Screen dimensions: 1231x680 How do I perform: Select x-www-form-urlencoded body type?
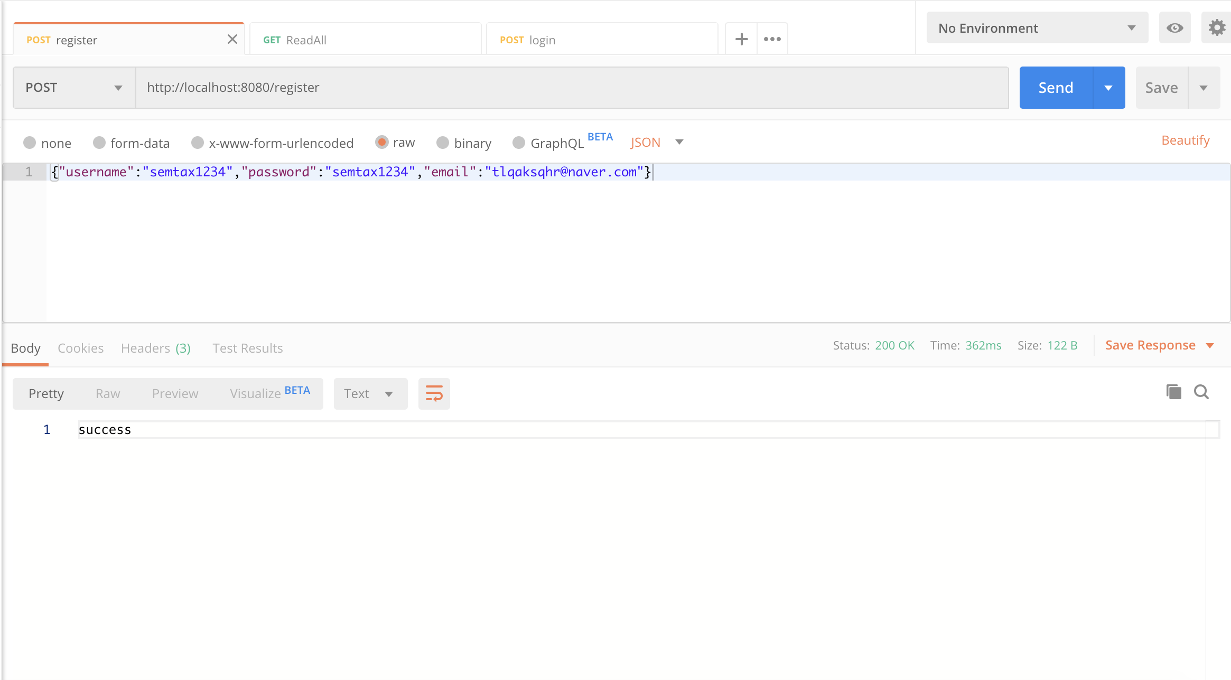coord(198,143)
